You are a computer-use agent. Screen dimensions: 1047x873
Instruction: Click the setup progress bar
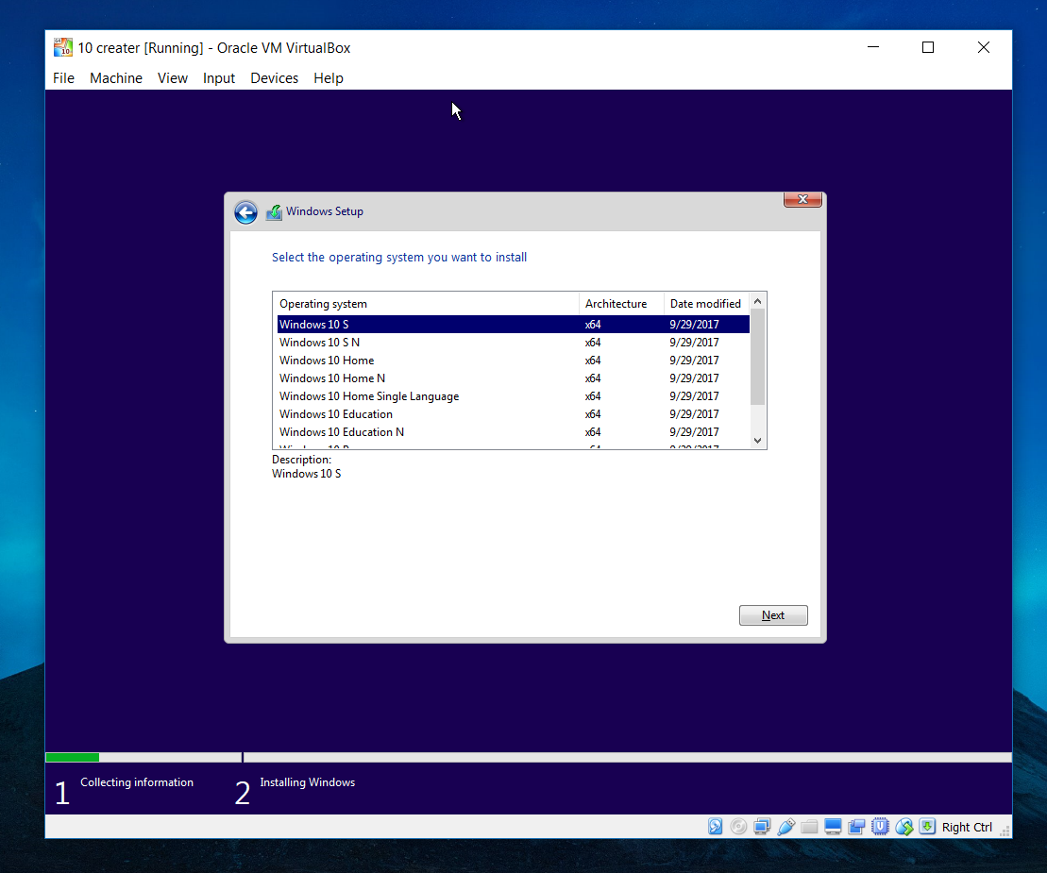528,758
